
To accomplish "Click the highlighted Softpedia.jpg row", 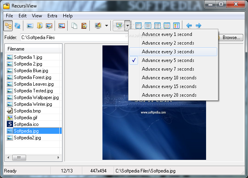I will pos(34,131).
